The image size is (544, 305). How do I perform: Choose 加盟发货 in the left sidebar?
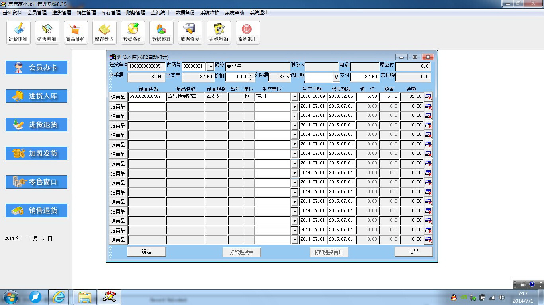click(36, 153)
